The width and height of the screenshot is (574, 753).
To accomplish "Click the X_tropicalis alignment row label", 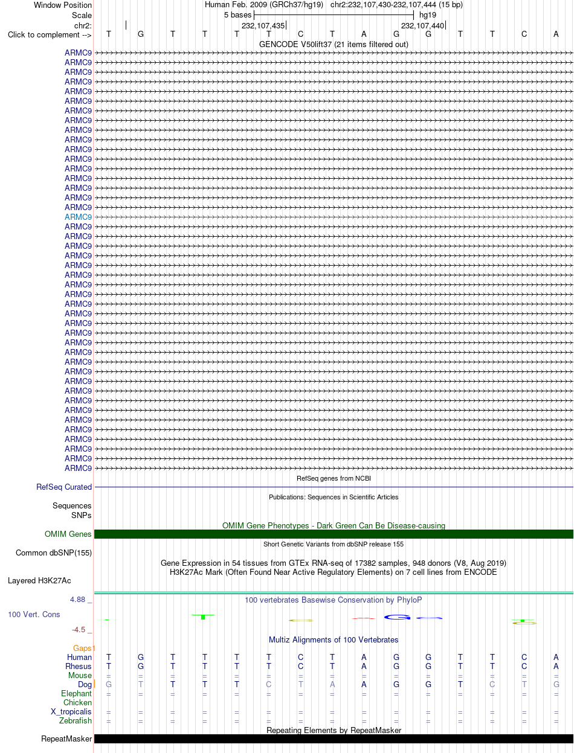I will click(x=71, y=711).
